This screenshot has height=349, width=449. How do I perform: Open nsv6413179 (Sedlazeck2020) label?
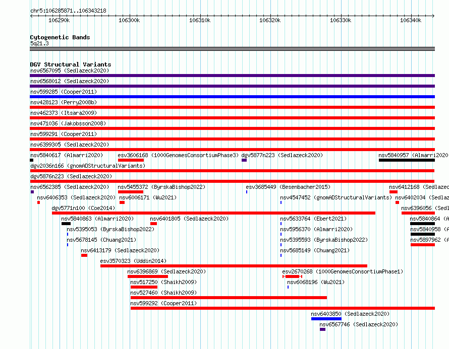[120, 250]
